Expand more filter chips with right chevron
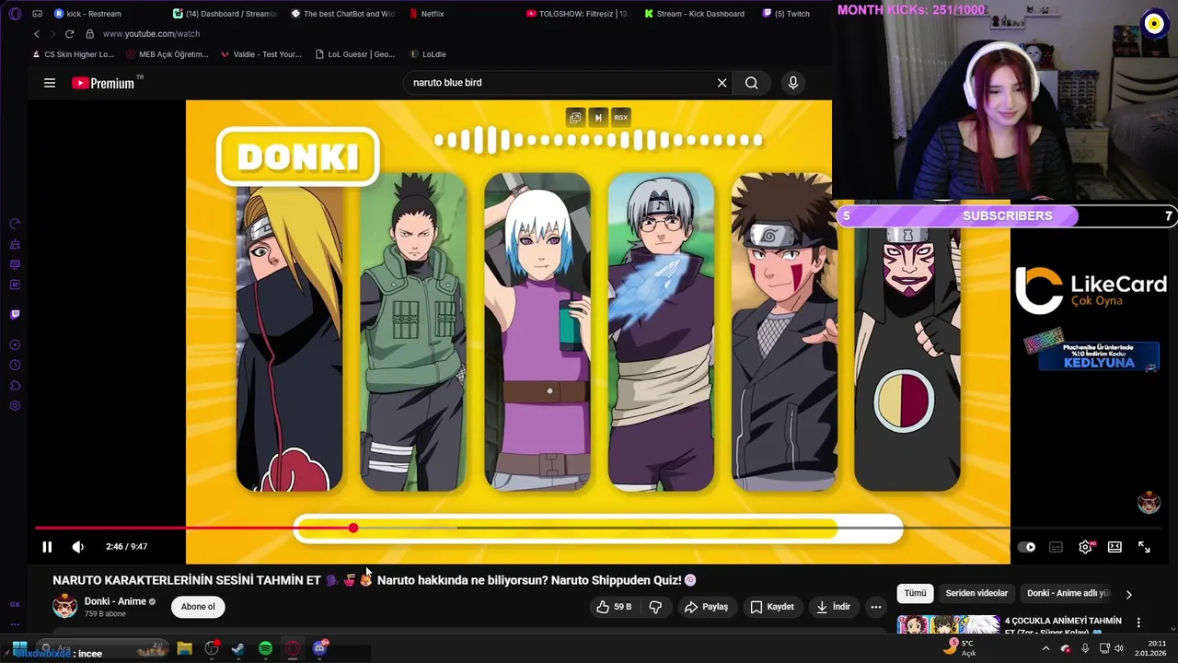Viewport: 1178px width, 663px height. pos(1129,594)
